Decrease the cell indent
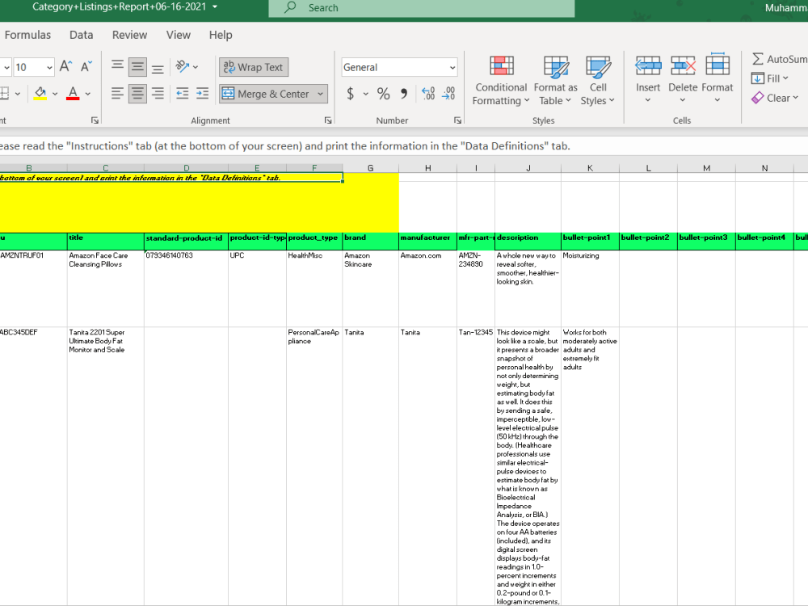 click(182, 93)
